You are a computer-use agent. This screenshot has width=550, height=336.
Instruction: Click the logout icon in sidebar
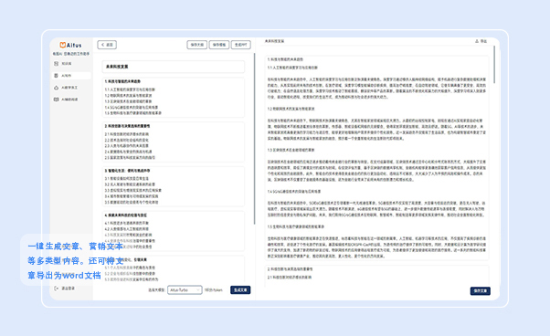click(x=56, y=289)
